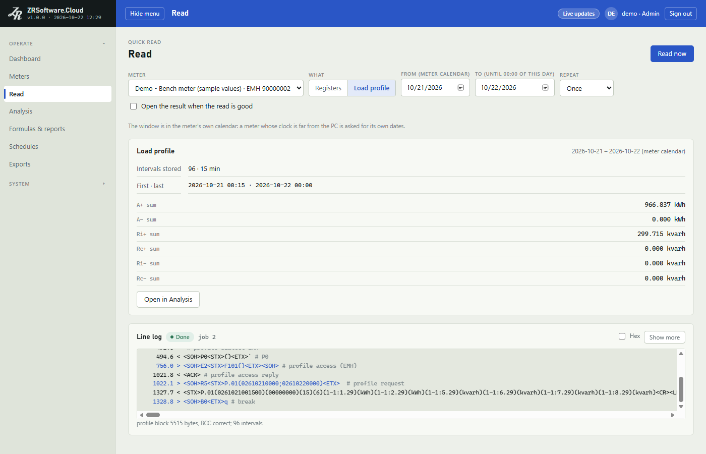Click the line log scroll-left arrow
The height and width of the screenshot is (454, 706).
(142, 415)
